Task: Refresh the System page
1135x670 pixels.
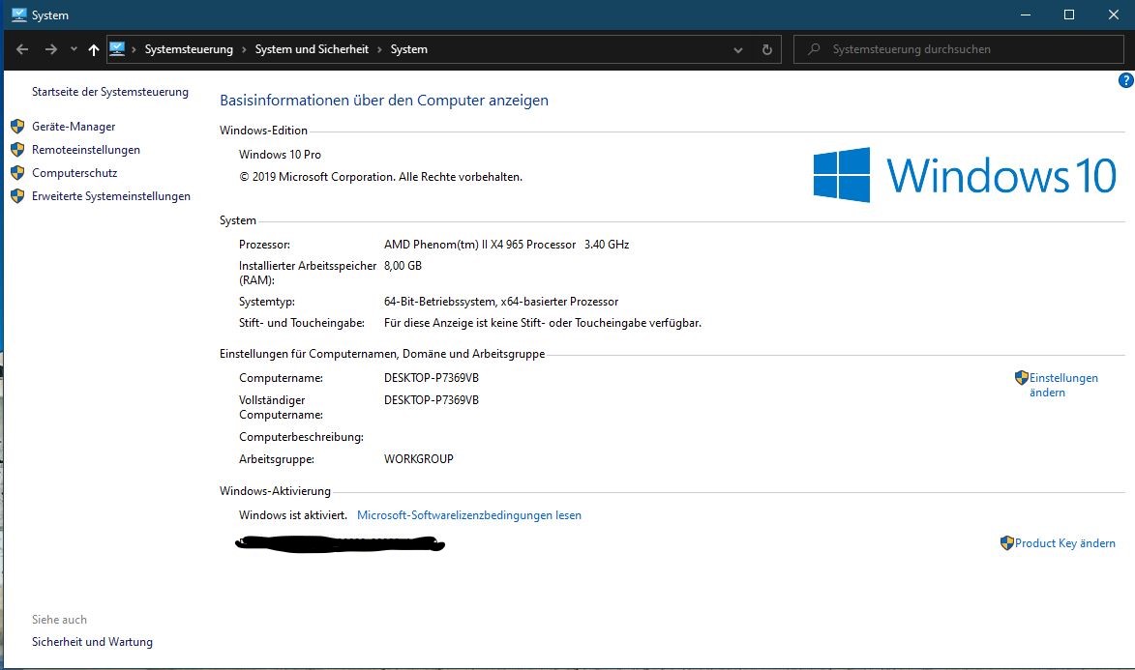Action: (x=767, y=49)
